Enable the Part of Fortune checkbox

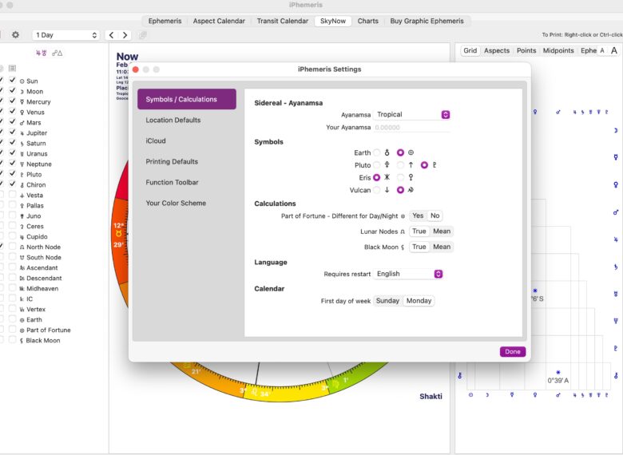point(12,329)
